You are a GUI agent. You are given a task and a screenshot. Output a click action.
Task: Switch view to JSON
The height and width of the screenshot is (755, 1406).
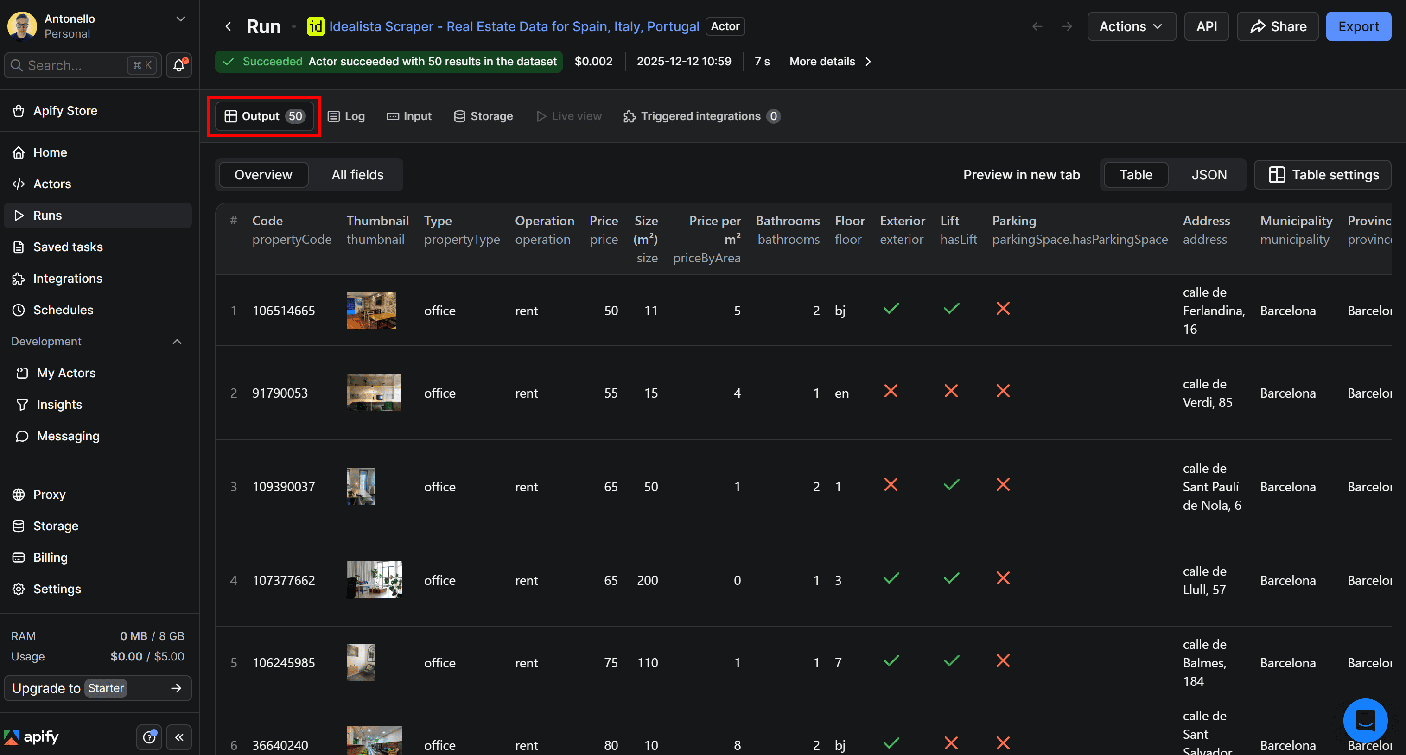(x=1209, y=175)
